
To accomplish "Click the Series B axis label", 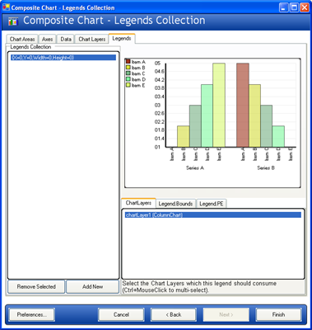I will click(x=266, y=167).
